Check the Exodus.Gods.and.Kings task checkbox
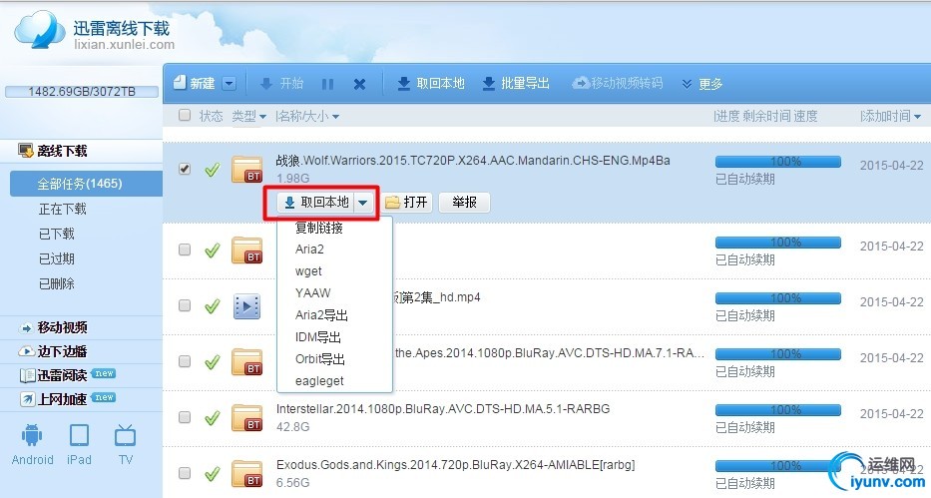This screenshot has width=931, height=498. (x=185, y=472)
